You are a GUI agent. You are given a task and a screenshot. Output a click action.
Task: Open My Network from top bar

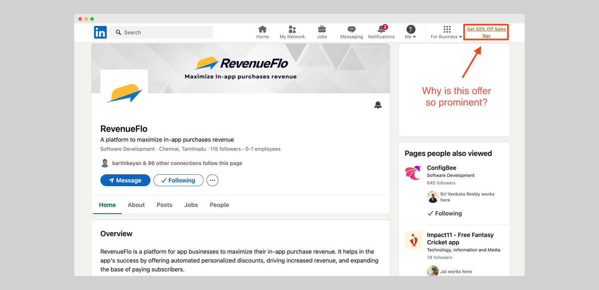coord(292,32)
